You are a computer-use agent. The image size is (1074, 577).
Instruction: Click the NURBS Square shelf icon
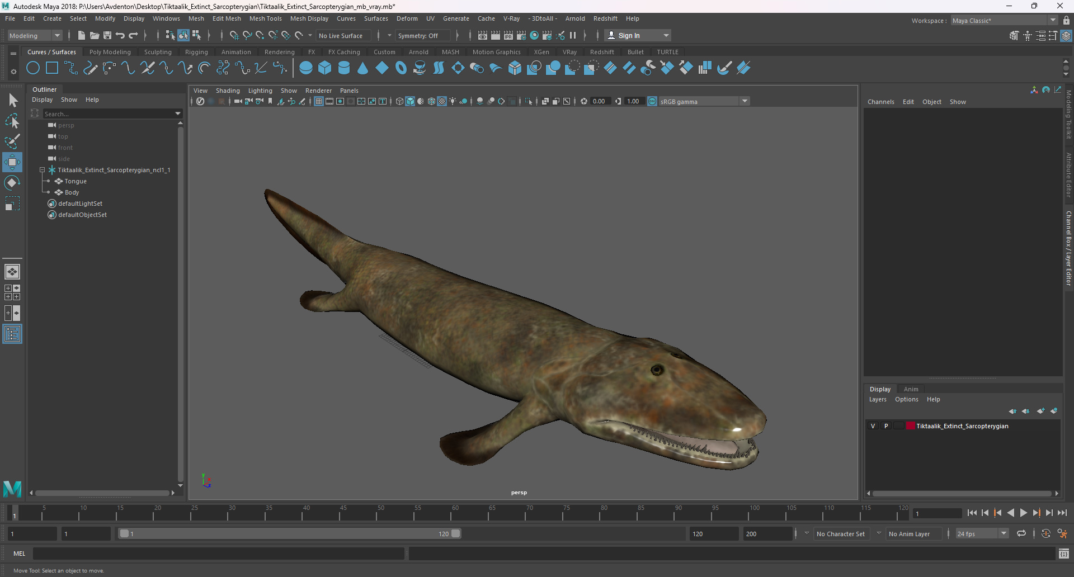[52, 68]
